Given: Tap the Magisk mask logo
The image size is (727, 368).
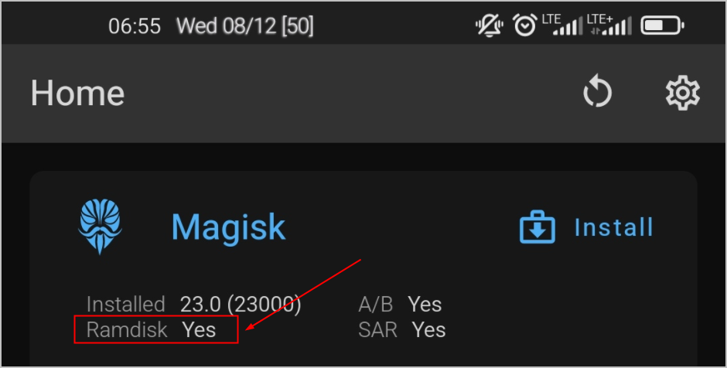Looking at the screenshot, I should pos(100,227).
